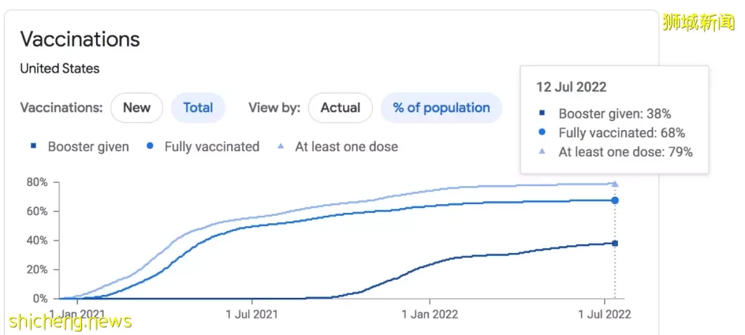Switch view to % of population
The image size is (745, 335).
(x=441, y=108)
